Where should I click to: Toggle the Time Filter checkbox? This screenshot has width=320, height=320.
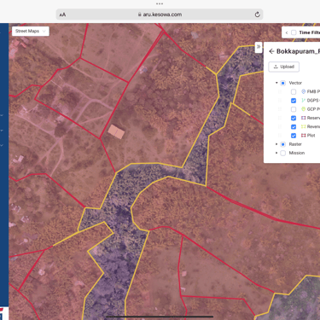pos(294,32)
